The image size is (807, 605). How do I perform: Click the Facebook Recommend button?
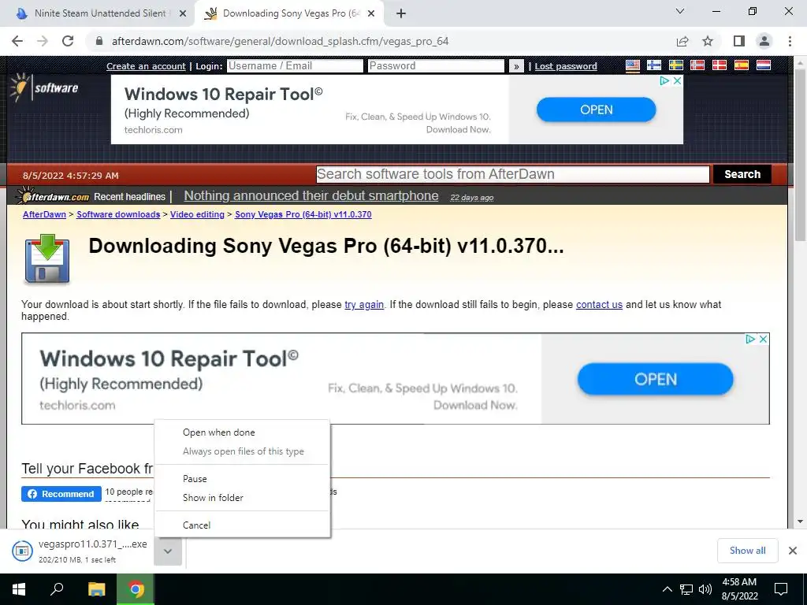pyautogui.click(x=61, y=494)
